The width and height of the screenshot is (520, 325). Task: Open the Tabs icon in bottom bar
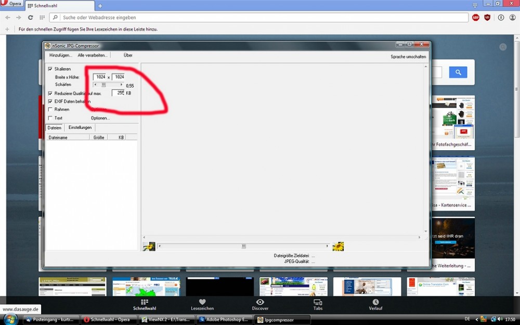tap(318, 302)
